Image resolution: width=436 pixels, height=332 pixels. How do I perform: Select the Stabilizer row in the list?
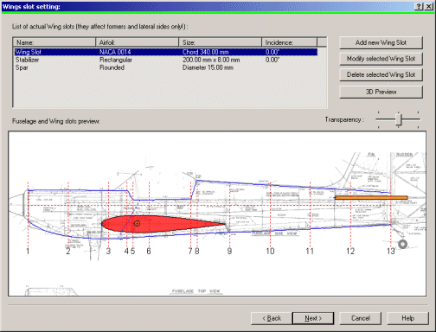pos(166,60)
